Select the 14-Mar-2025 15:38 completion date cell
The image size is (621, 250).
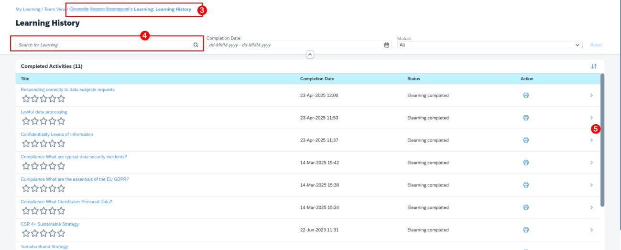(318, 185)
